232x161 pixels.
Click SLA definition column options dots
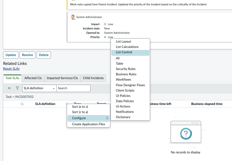click(67, 104)
